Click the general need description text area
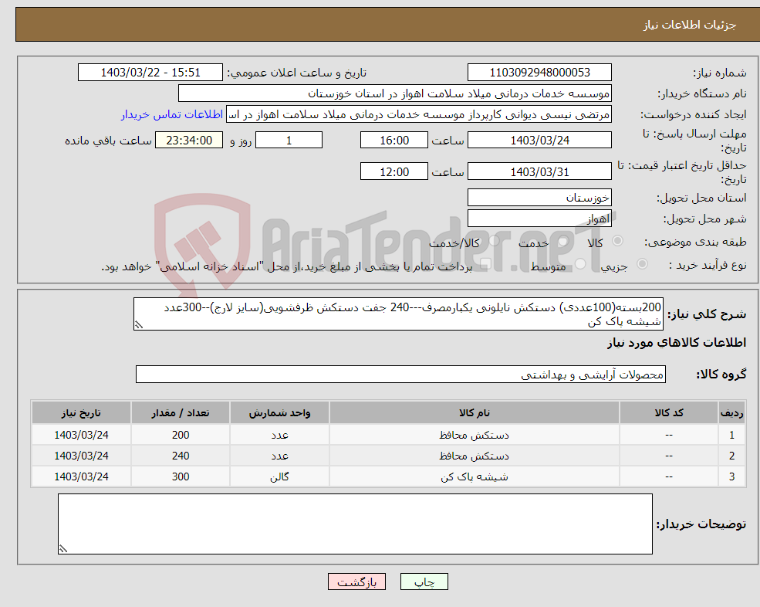 point(398,314)
